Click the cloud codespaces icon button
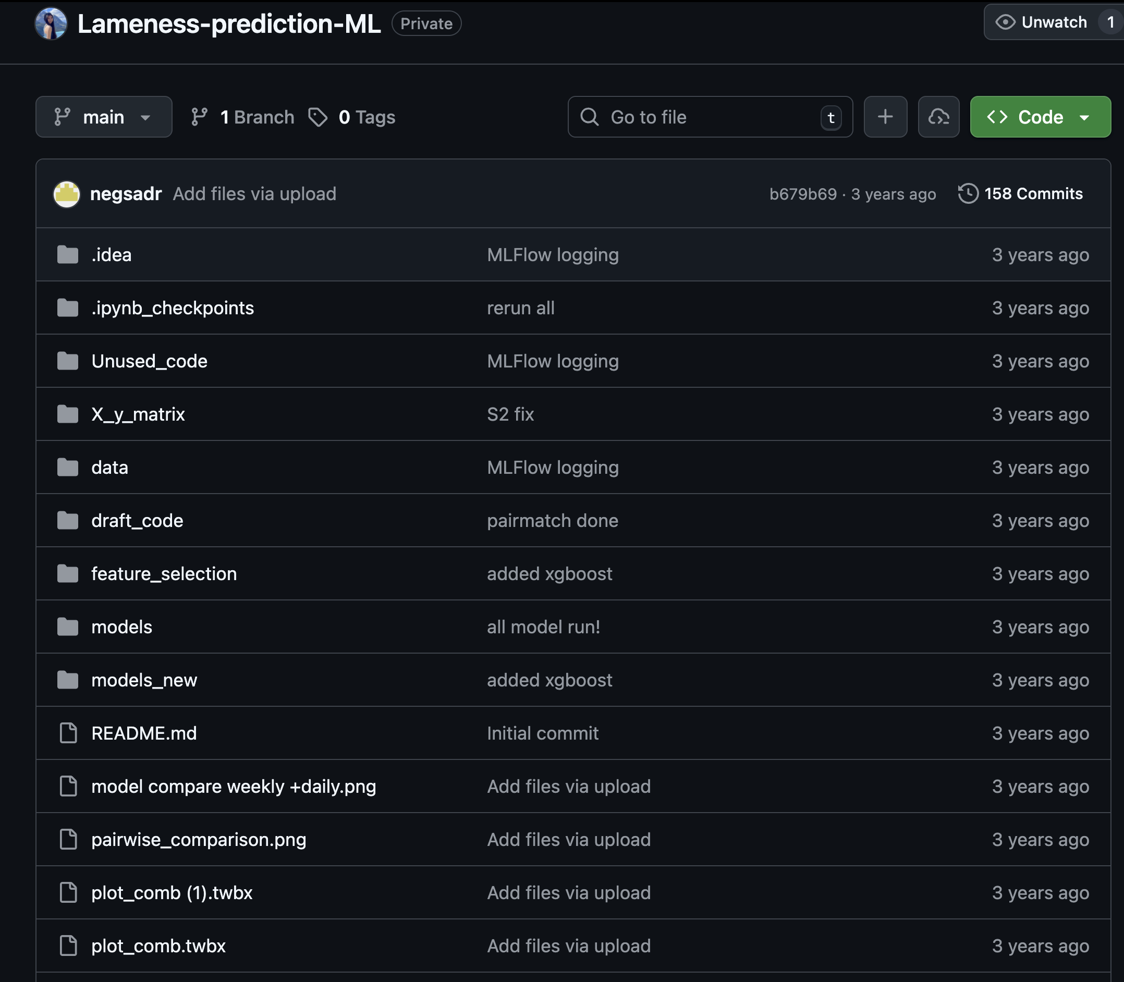The width and height of the screenshot is (1124, 982). pyautogui.click(x=938, y=117)
